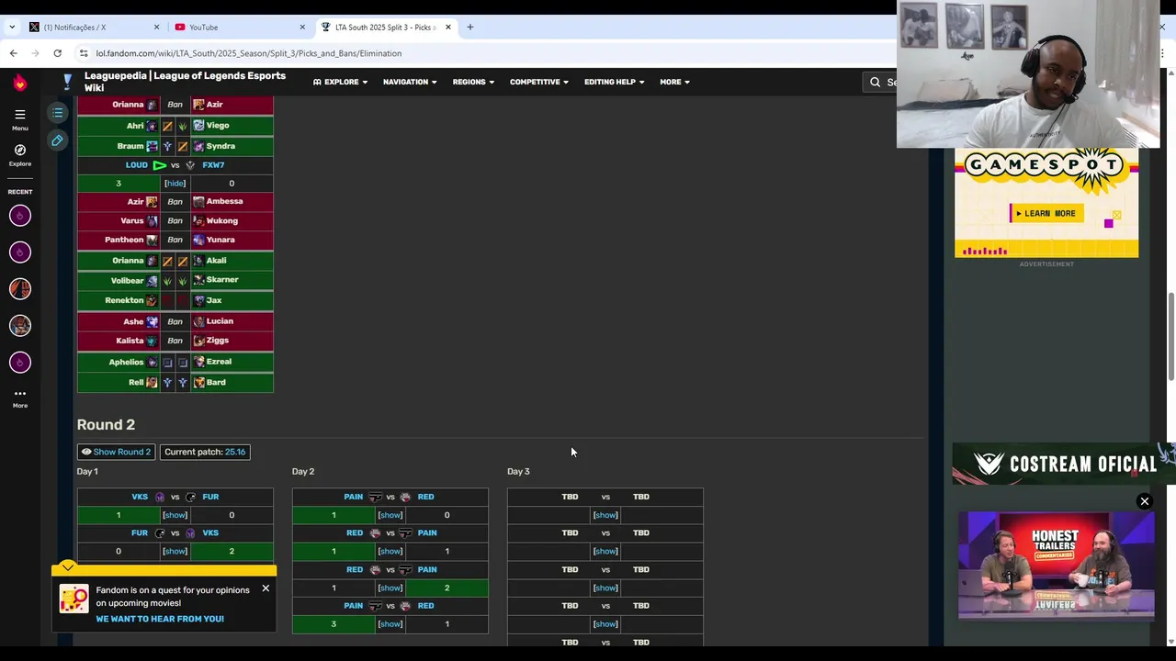Click the LOUD green team logo
The width and height of the screenshot is (1176, 661).
tap(159, 165)
